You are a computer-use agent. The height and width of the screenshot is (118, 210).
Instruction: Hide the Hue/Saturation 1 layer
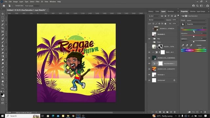click(149, 64)
